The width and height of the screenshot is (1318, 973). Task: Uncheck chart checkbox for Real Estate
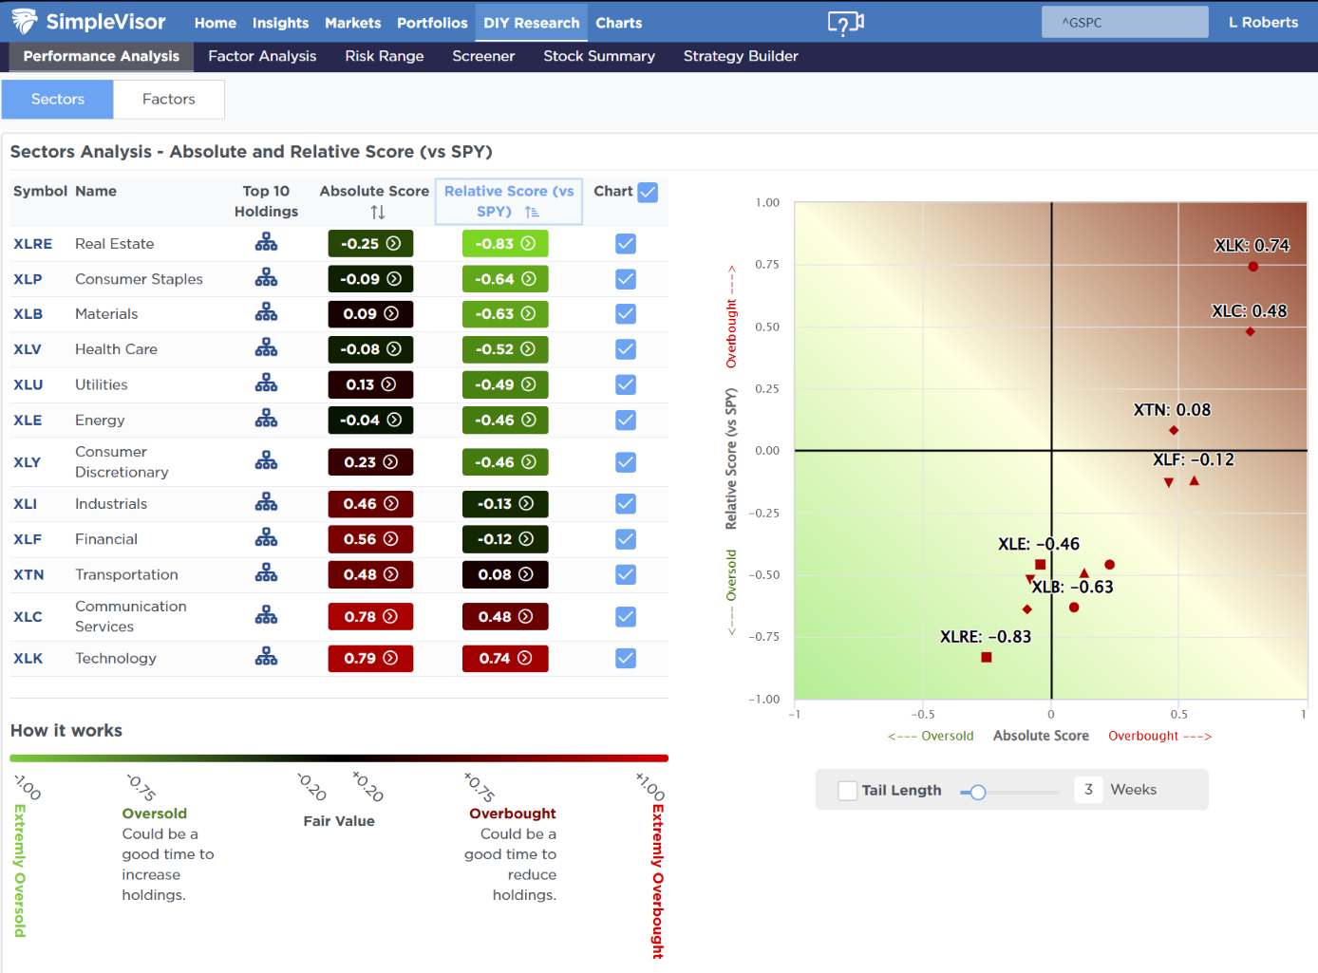[x=626, y=243]
